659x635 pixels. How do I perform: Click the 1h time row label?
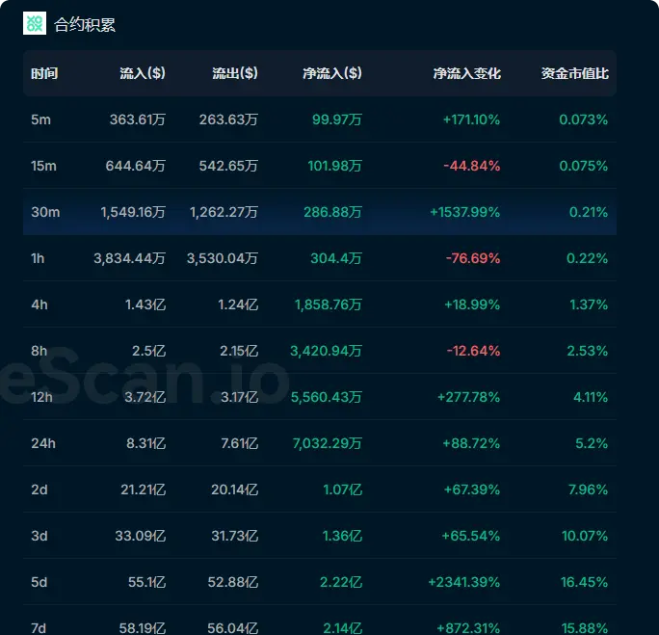tap(38, 258)
